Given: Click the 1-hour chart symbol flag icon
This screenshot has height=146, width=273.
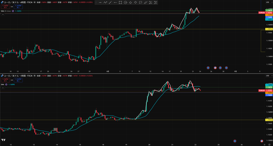Looking at the screenshot, I should (x=2, y=76).
